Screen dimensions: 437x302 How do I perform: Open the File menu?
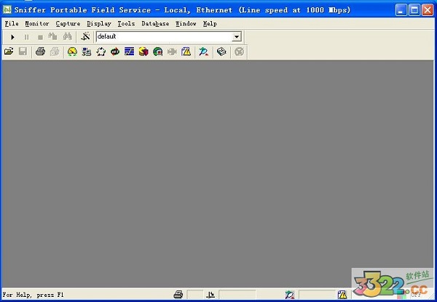12,24
